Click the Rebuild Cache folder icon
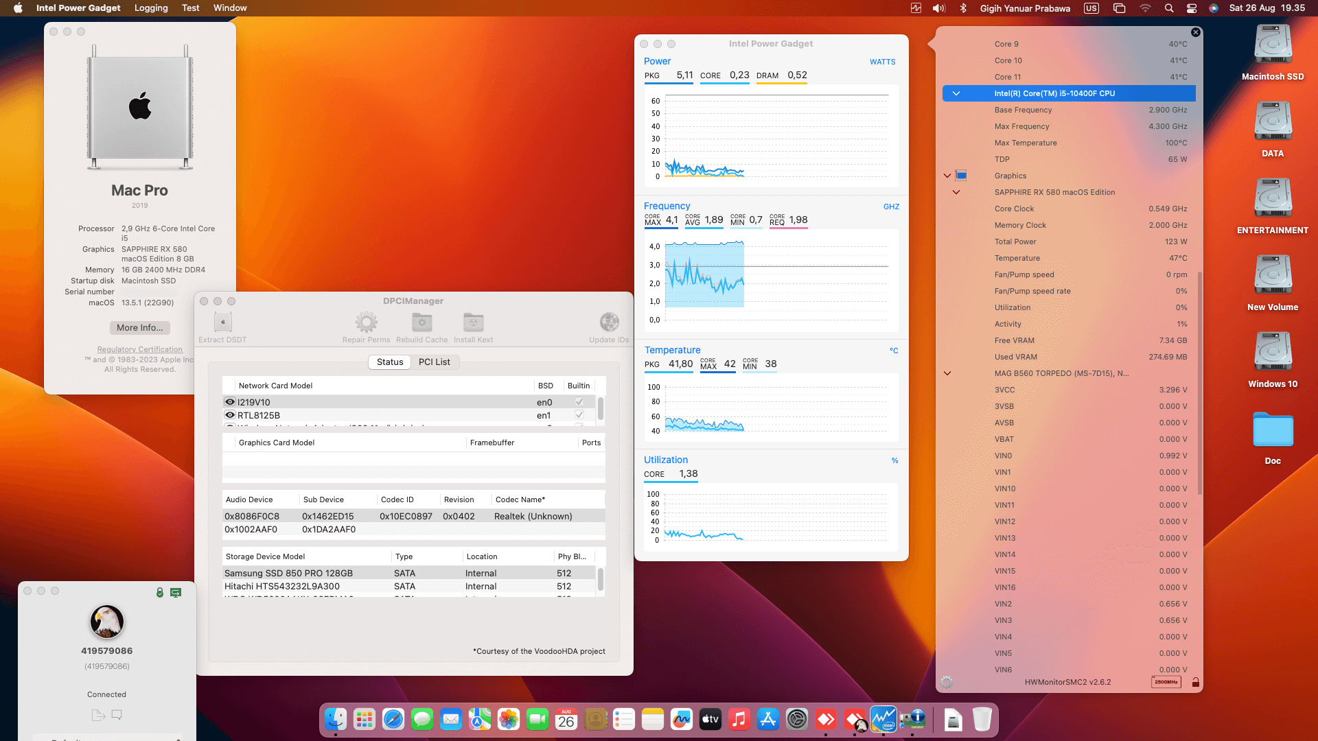 (421, 321)
